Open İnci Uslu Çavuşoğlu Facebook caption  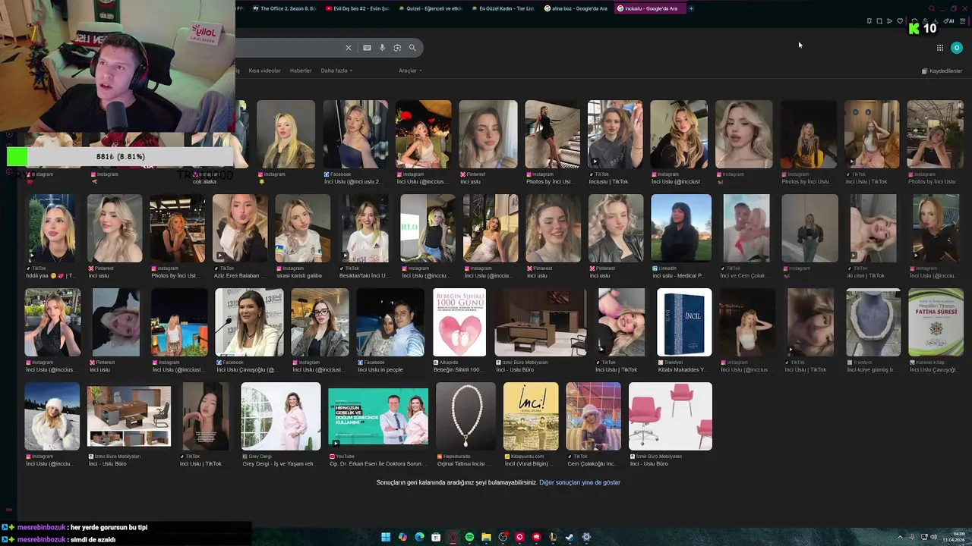[x=247, y=370]
